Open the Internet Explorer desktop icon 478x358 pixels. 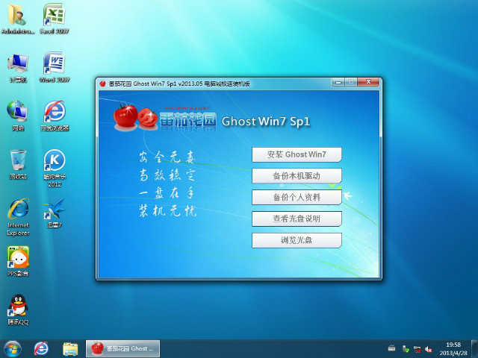18,217
